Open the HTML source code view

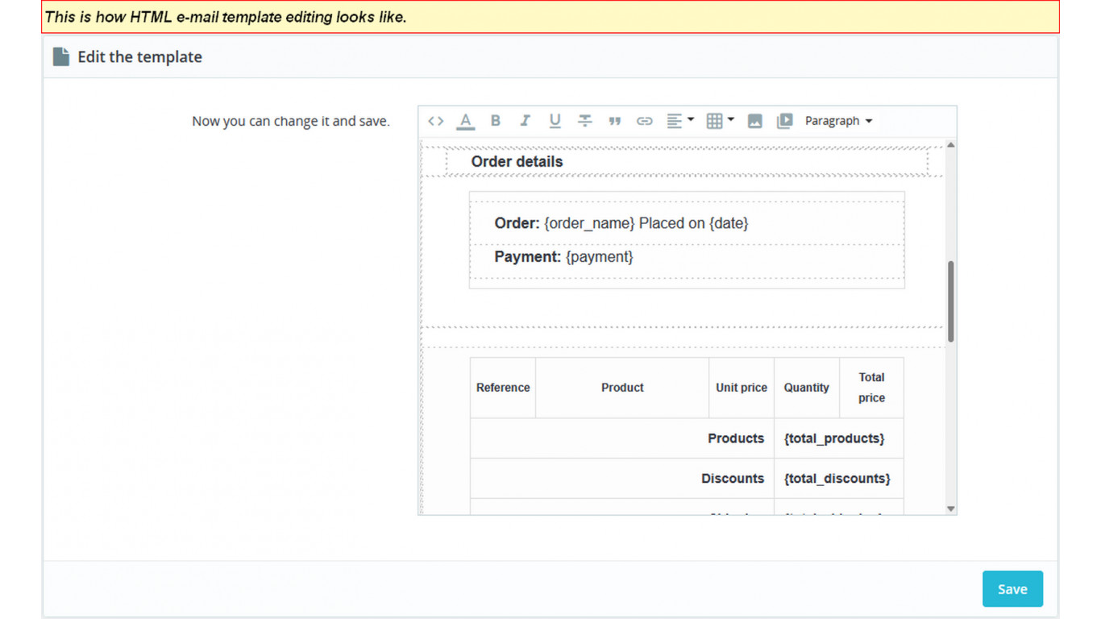436,121
